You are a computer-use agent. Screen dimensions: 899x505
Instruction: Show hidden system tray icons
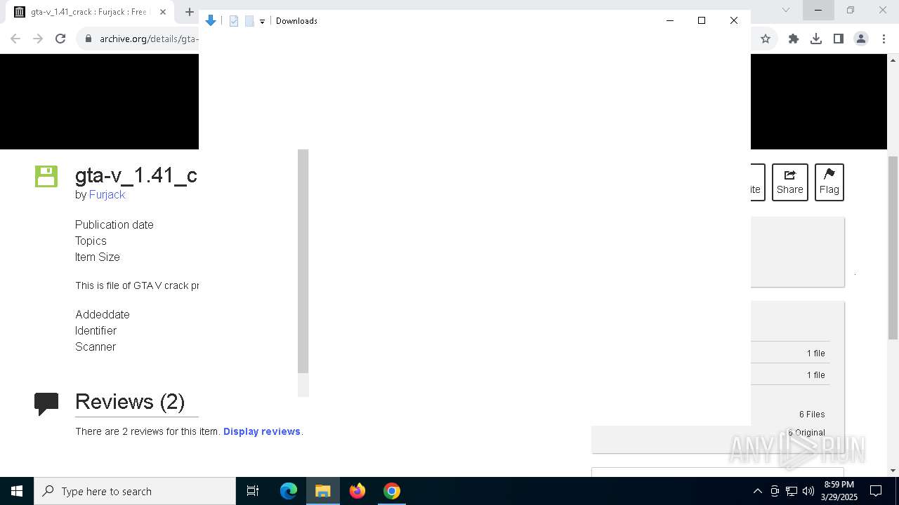757,491
